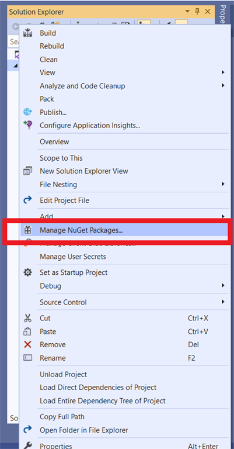Click the New Solution Explorer View icon
The width and height of the screenshot is (234, 449).
click(x=27, y=171)
